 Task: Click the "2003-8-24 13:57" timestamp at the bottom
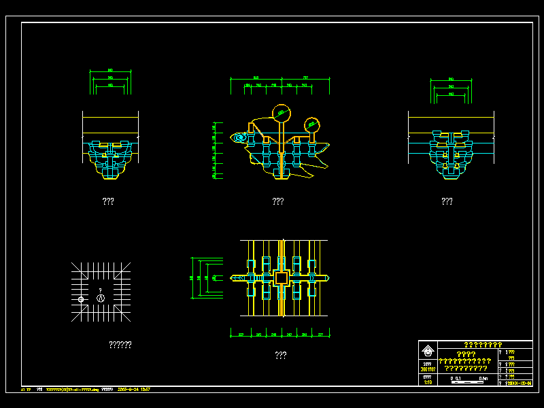point(134,389)
